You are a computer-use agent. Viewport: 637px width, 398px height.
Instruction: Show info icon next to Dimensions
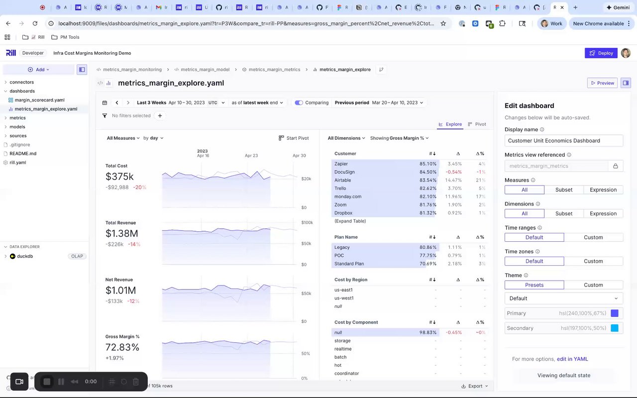coord(538,204)
